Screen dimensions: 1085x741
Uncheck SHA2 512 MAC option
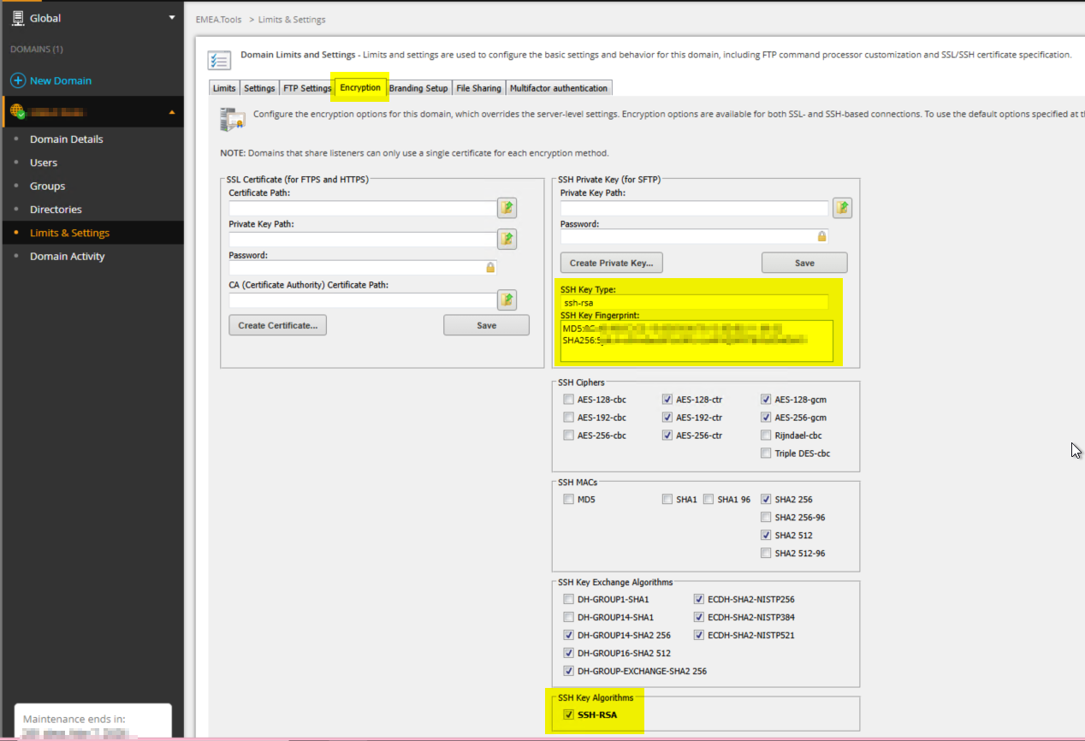[766, 535]
